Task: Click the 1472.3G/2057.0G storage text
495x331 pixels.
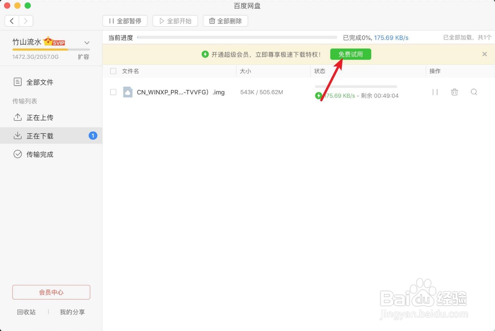Action: [x=35, y=57]
